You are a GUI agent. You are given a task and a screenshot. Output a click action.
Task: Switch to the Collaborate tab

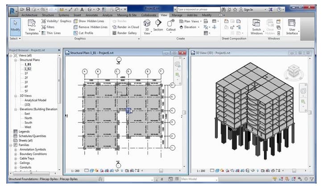[149, 15]
